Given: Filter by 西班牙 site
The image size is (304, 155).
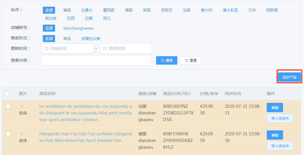Looking at the screenshot, I should tap(167, 10).
